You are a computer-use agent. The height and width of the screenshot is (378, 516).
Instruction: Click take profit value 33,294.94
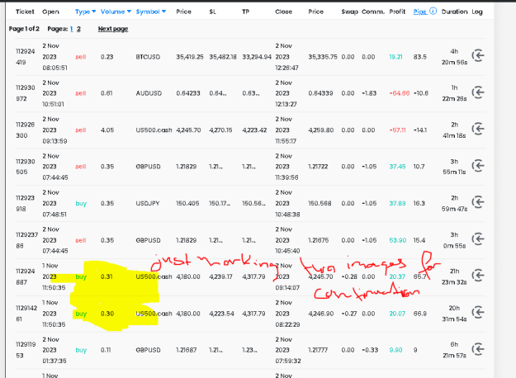click(x=257, y=57)
